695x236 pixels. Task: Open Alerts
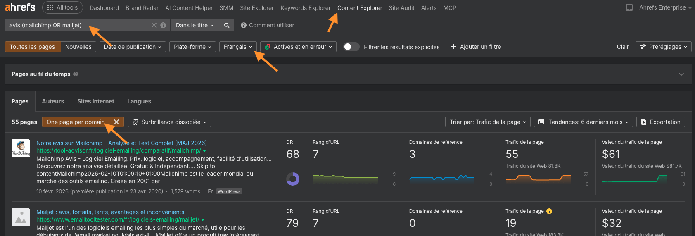coord(429,8)
